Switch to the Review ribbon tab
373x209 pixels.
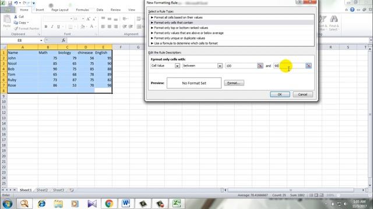(x=115, y=10)
